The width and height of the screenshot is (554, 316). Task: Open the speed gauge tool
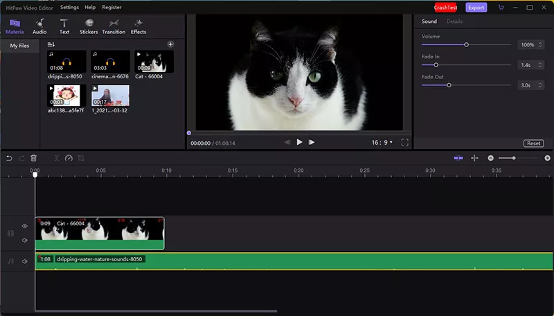click(x=69, y=158)
